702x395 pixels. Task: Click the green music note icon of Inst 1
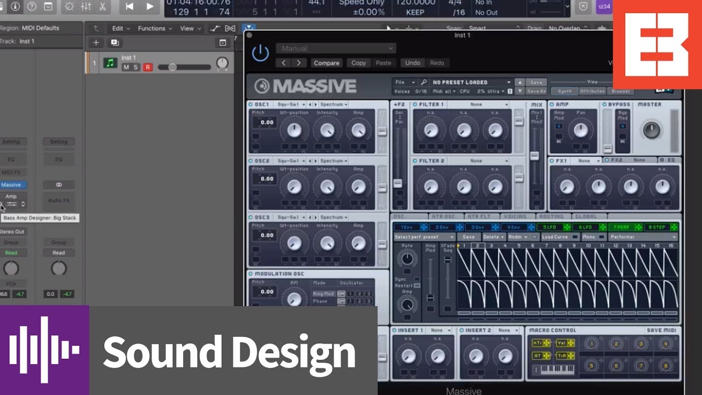click(111, 63)
